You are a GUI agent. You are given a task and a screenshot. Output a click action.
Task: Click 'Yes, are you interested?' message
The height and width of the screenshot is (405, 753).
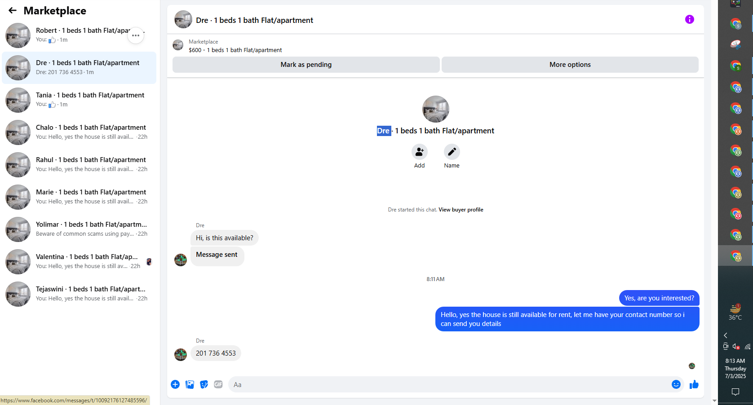(x=659, y=298)
